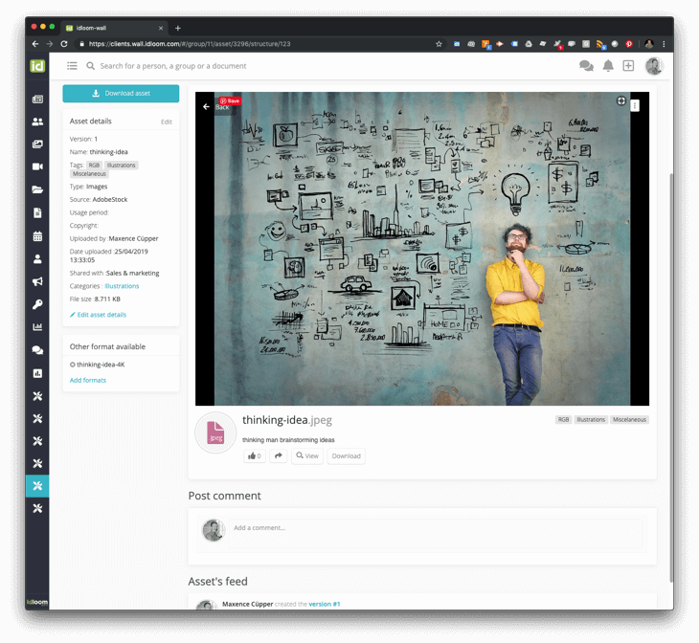Bookmark this page with the star icon
The width and height of the screenshot is (699, 643).
tap(439, 44)
